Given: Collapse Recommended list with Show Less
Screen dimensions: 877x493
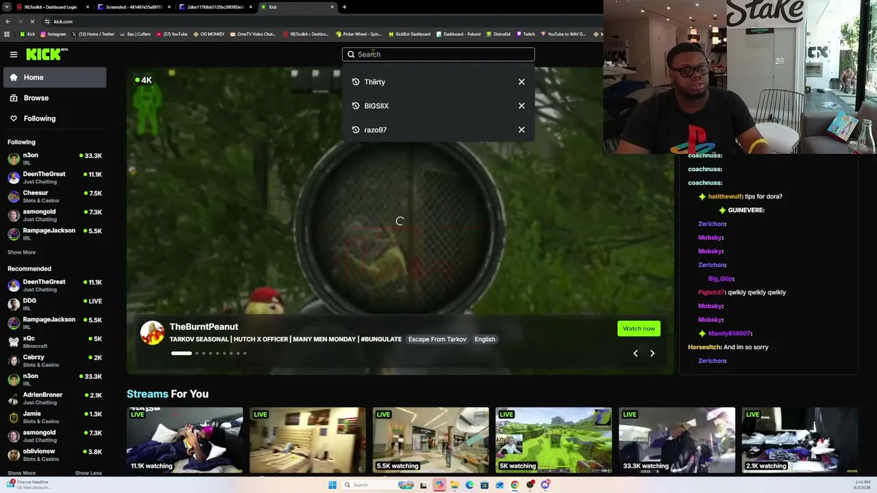Looking at the screenshot, I should pos(88,473).
